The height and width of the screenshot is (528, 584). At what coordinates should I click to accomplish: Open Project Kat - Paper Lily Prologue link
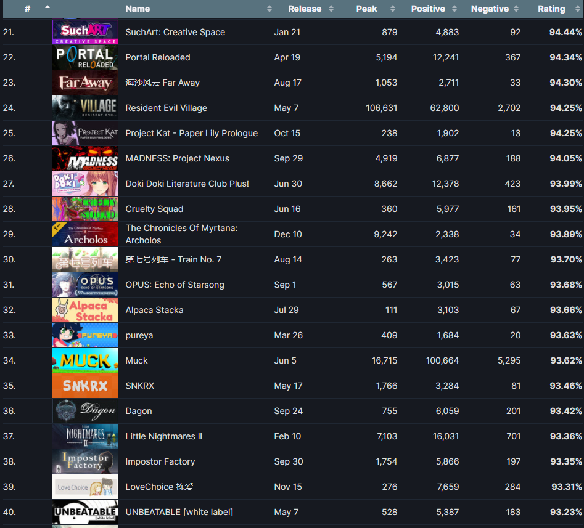pos(191,133)
